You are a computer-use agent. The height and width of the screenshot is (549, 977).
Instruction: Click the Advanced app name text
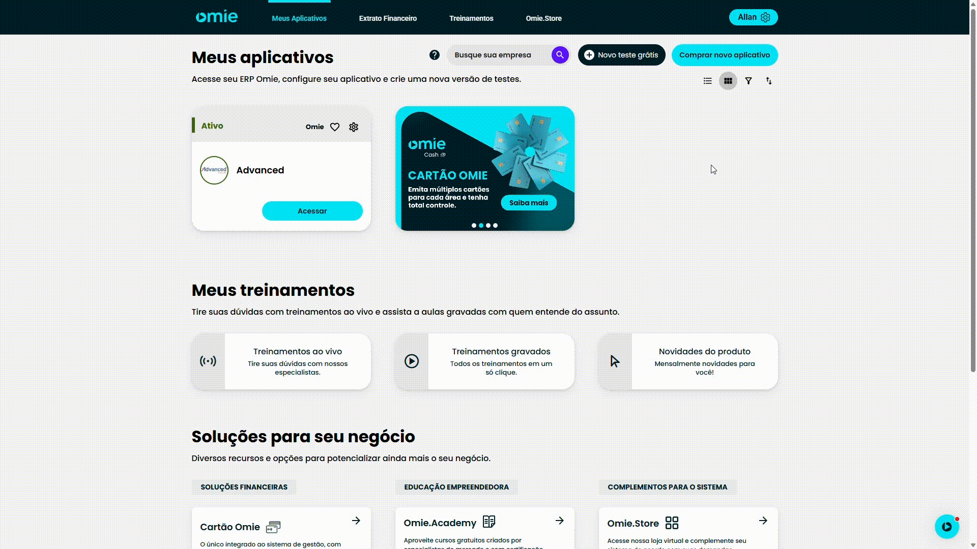tap(260, 170)
